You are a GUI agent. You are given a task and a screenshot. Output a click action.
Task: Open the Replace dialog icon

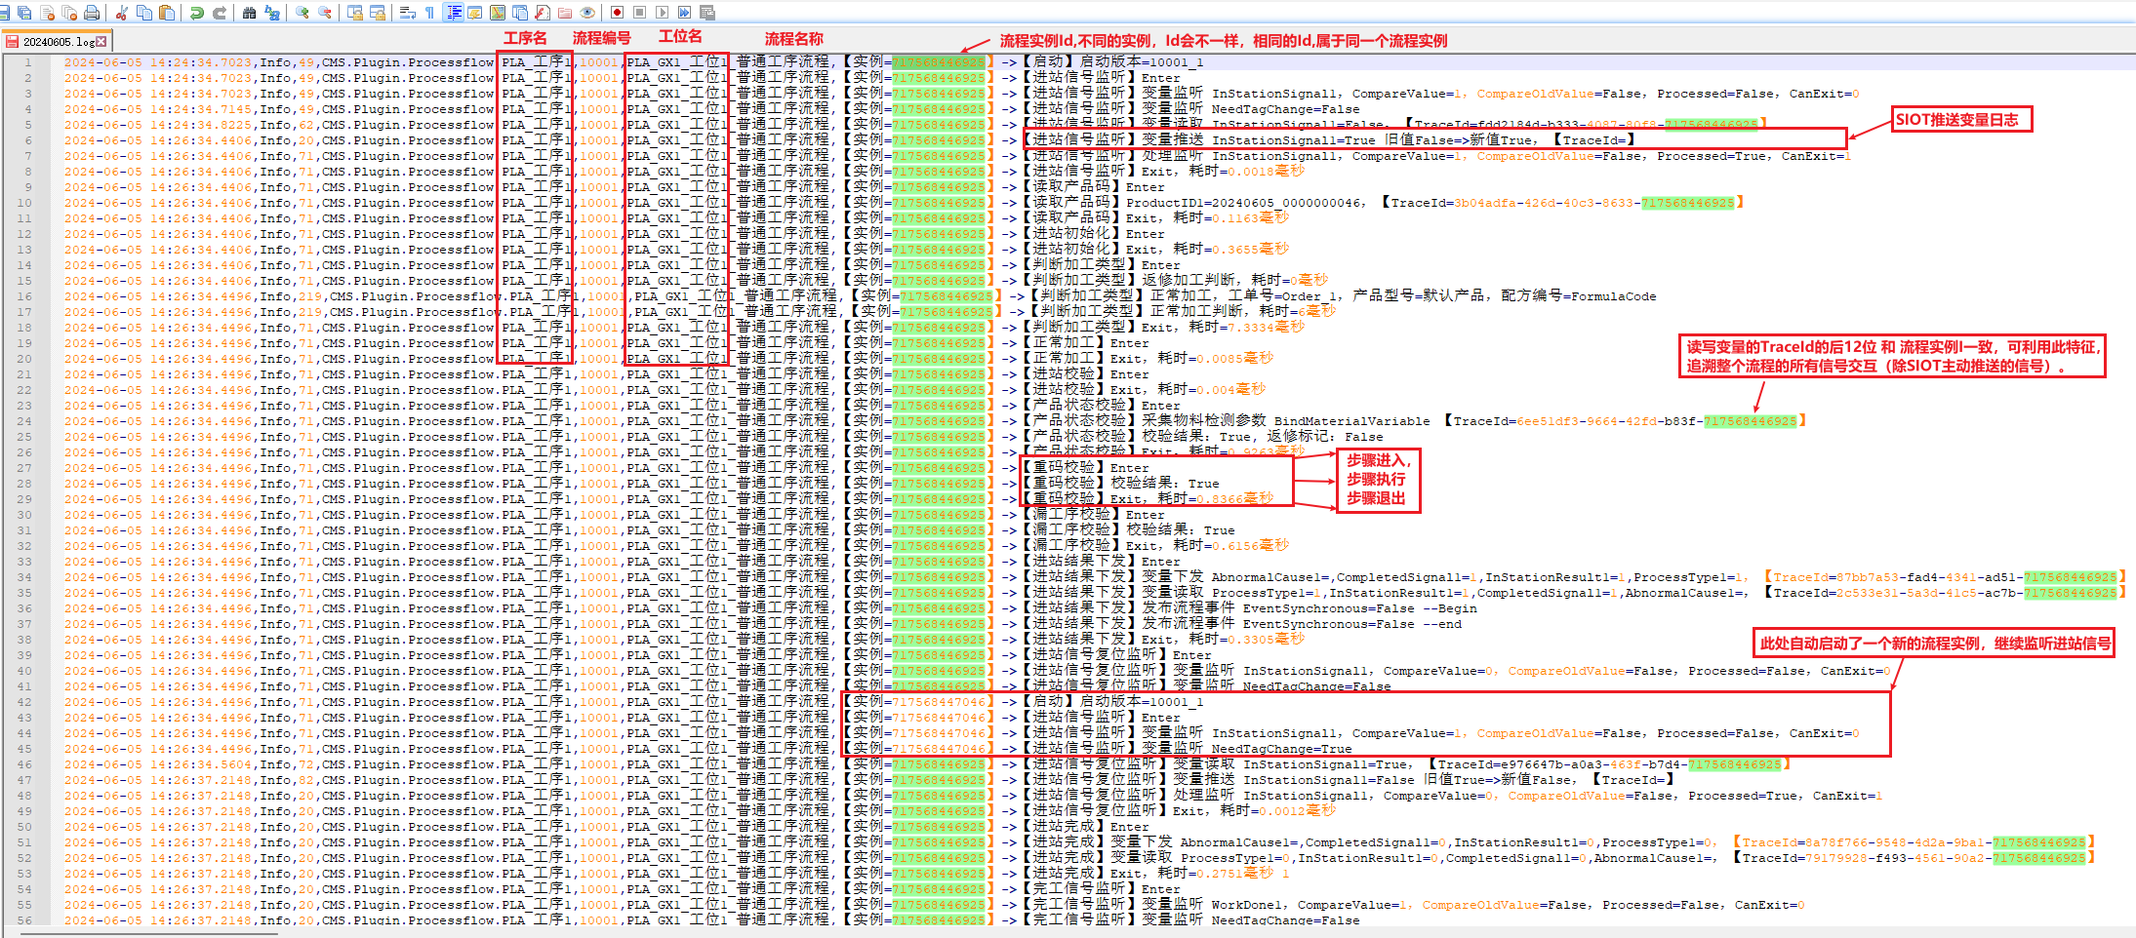pyautogui.click(x=272, y=13)
